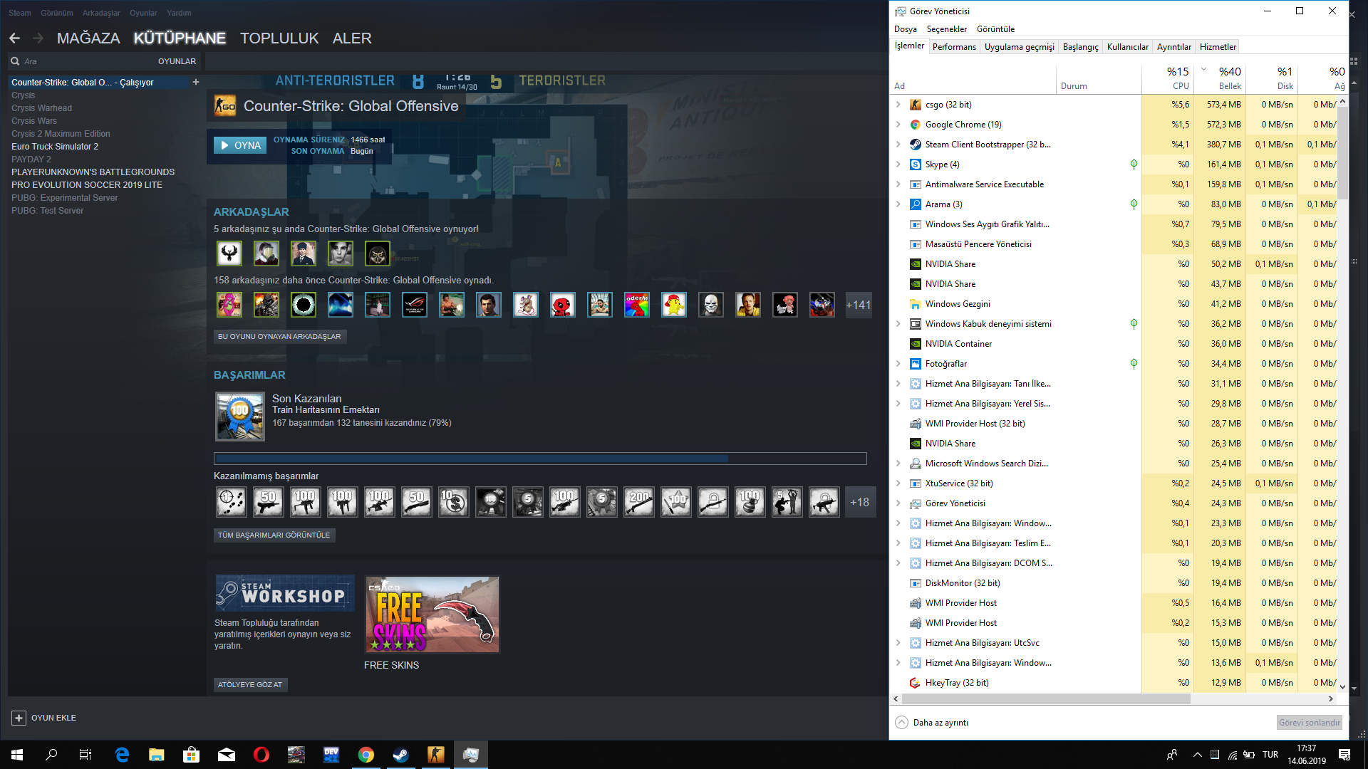Expand the Google Chrome (19) process group
This screenshot has width=1368, height=769.
pos(898,125)
